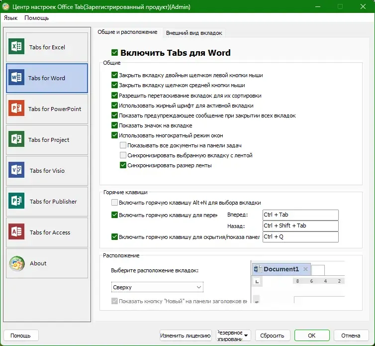Click the Помощь button at bottom left
375x346 pixels.
point(21,336)
